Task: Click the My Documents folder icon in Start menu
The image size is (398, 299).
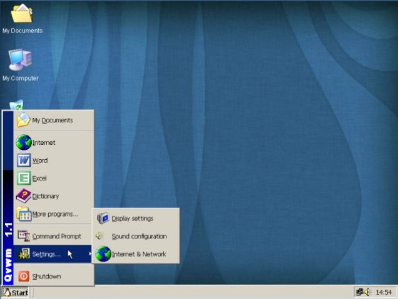Action: click(23, 119)
